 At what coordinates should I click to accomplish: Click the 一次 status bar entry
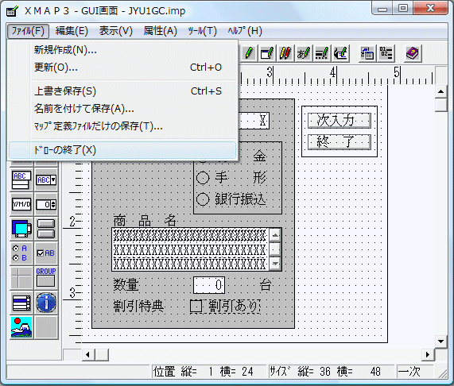pos(415,372)
